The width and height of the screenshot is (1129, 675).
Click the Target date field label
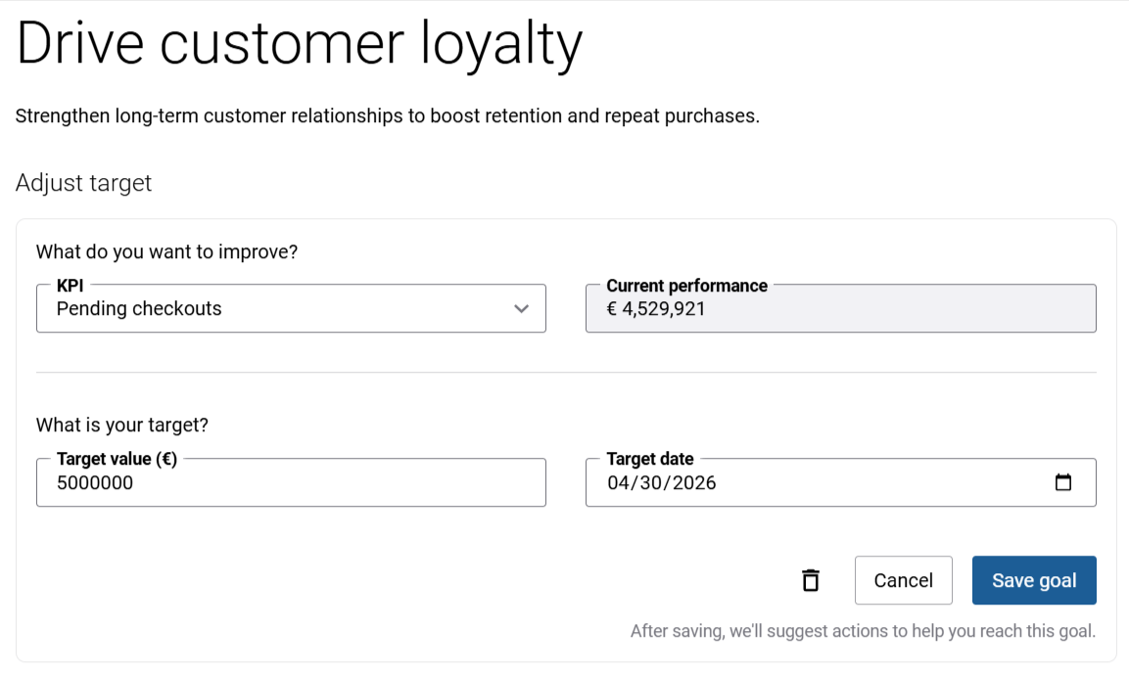click(649, 459)
